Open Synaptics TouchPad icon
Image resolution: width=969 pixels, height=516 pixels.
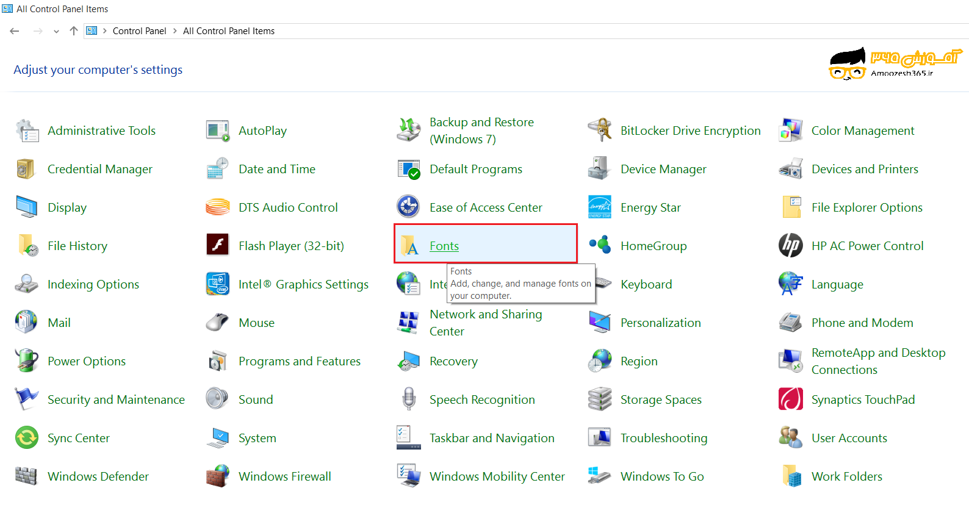pyautogui.click(x=791, y=400)
